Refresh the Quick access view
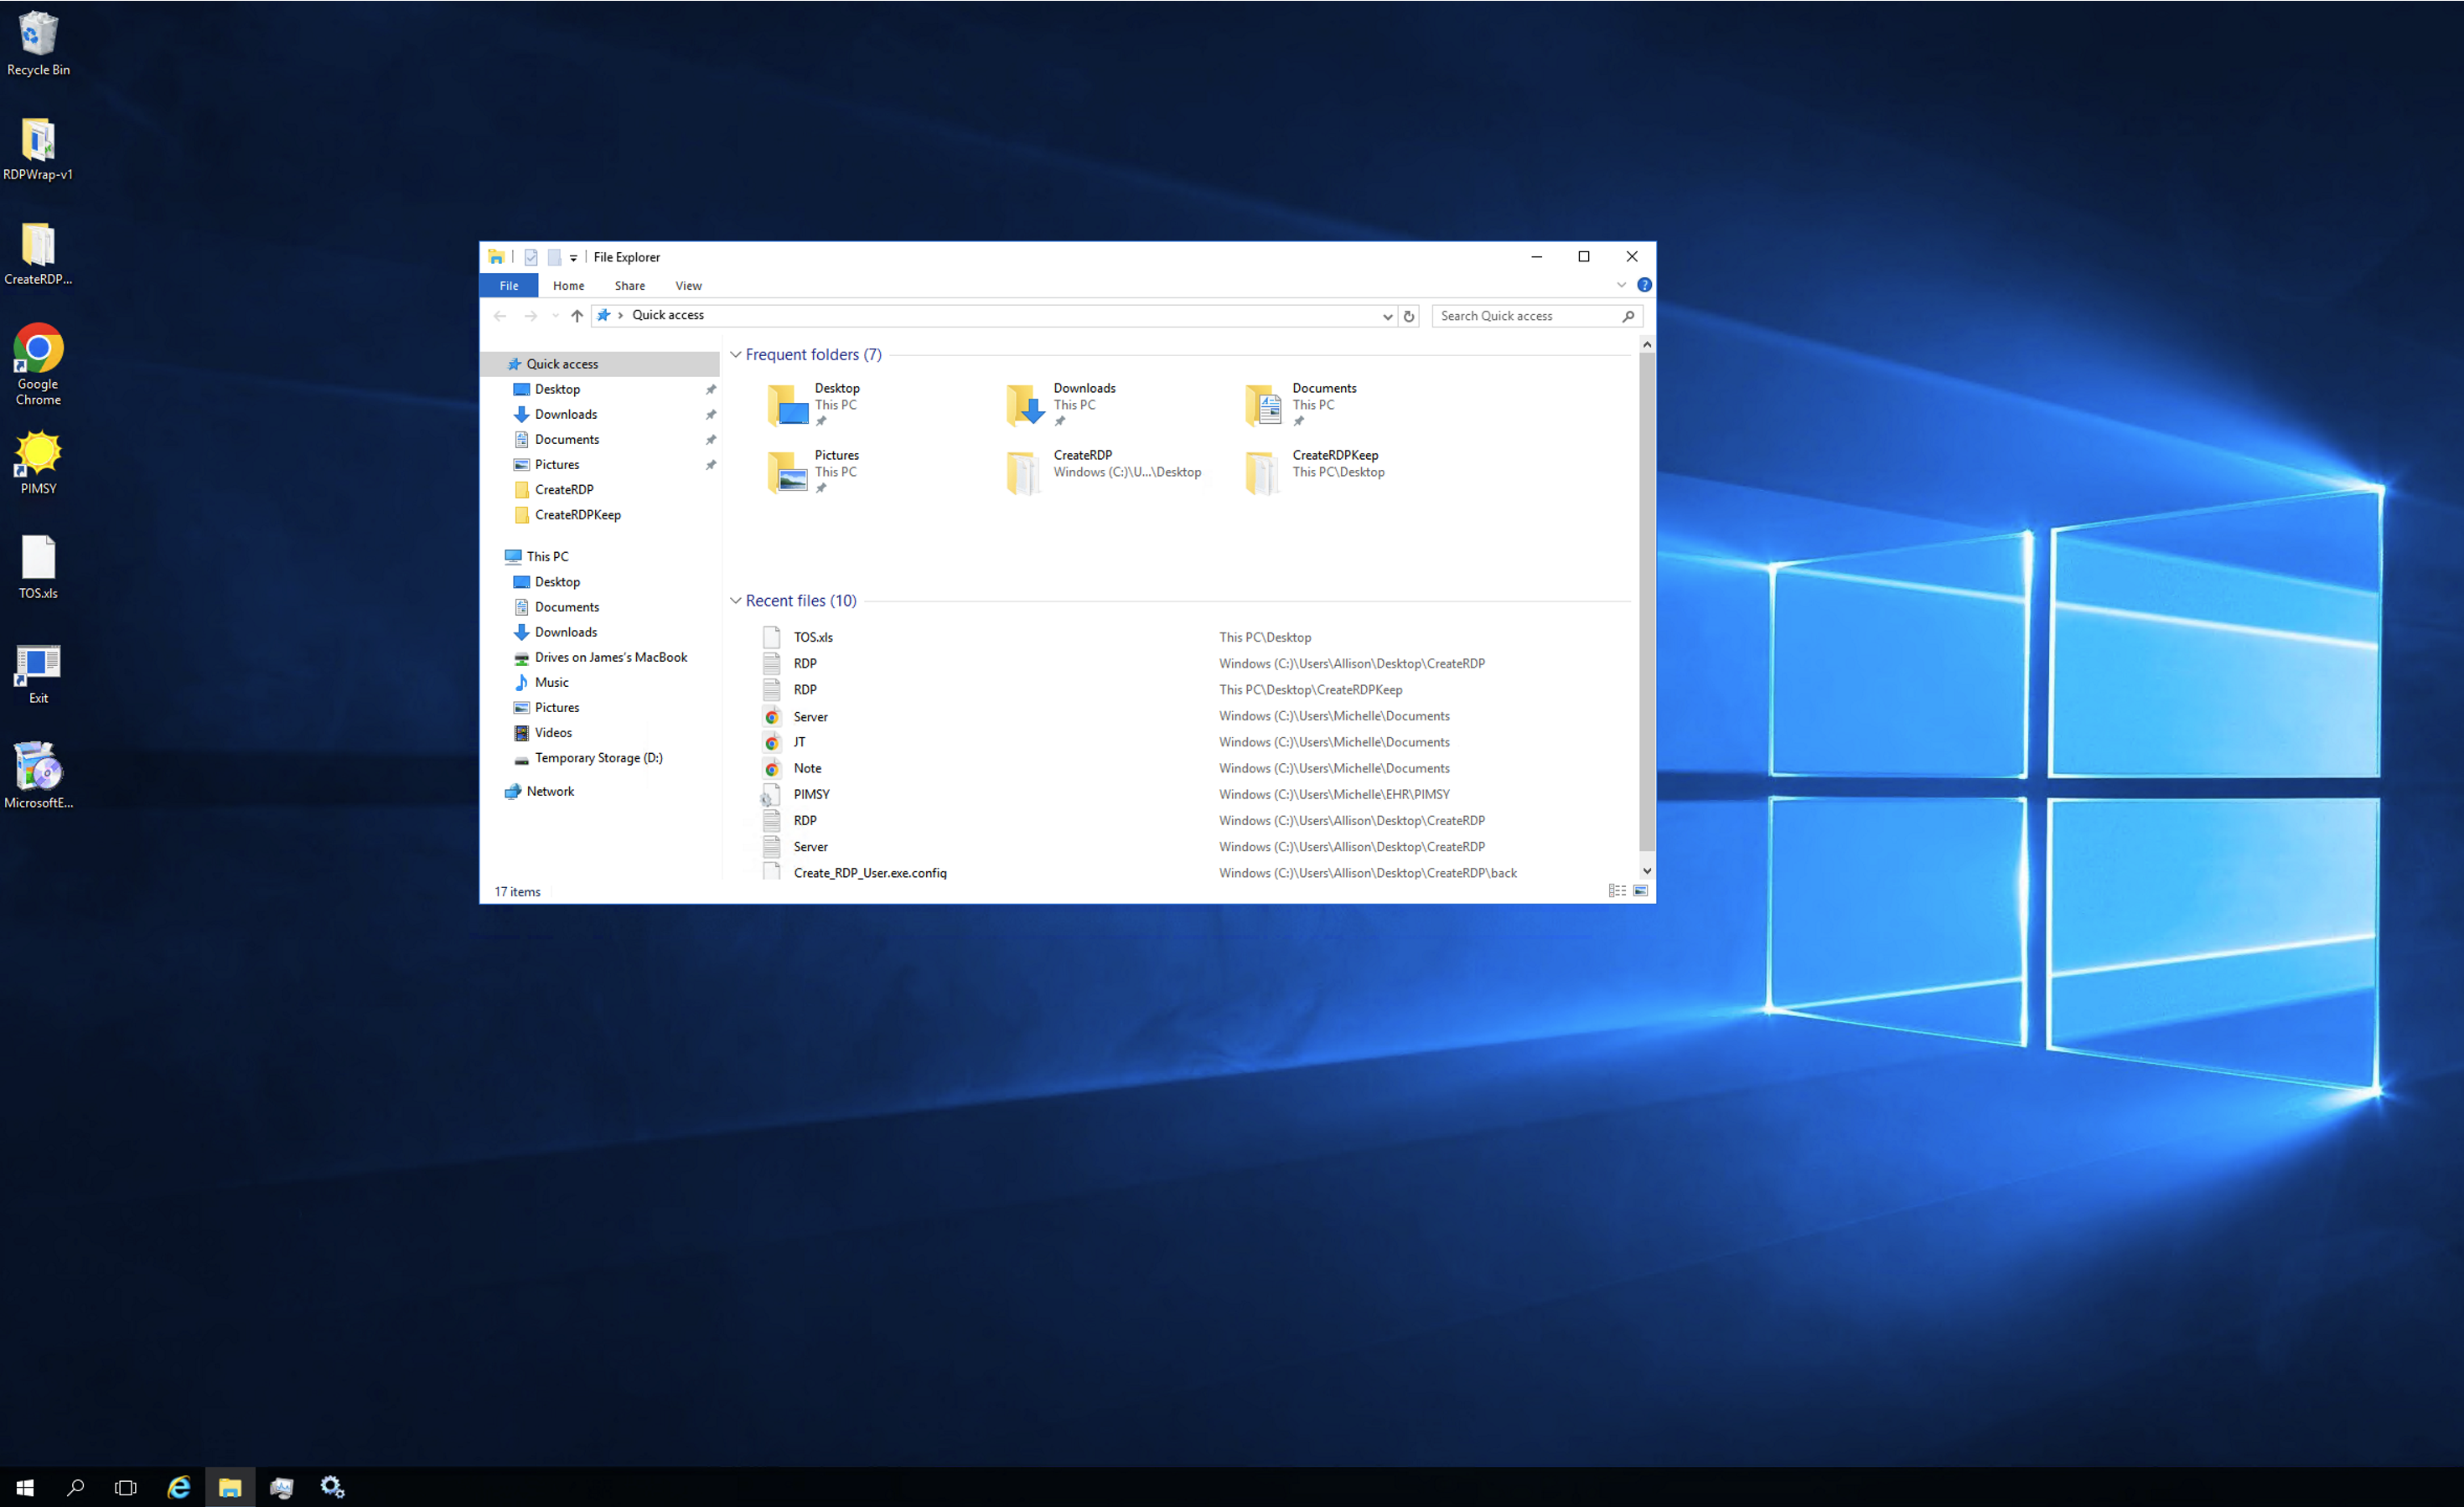 tap(1409, 316)
